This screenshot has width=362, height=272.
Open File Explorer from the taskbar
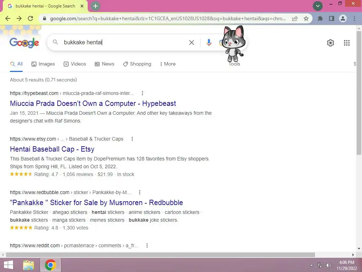[x=29, y=265]
